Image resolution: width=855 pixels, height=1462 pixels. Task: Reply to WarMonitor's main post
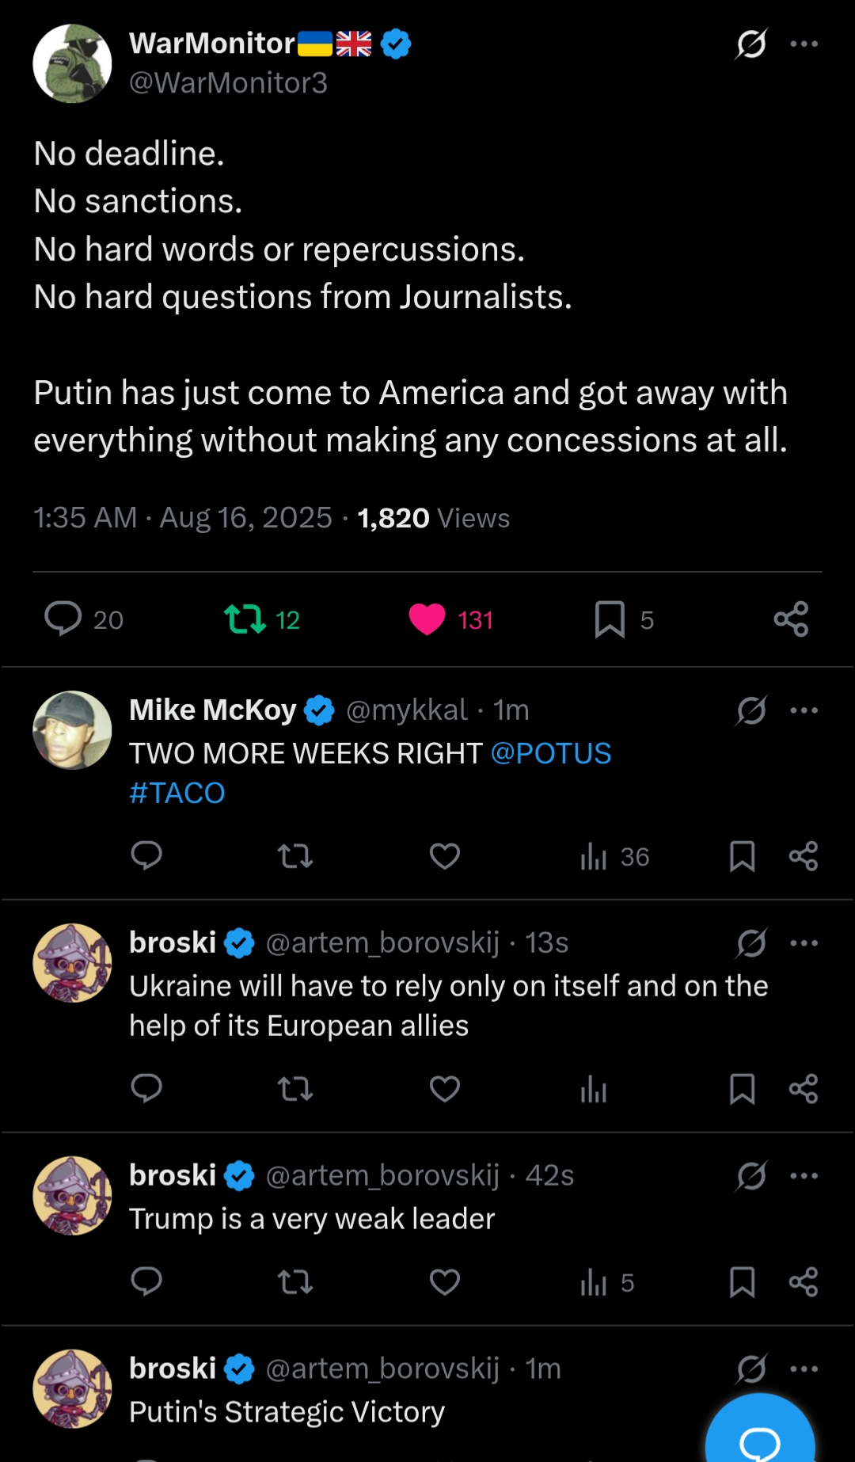[63, 619]
